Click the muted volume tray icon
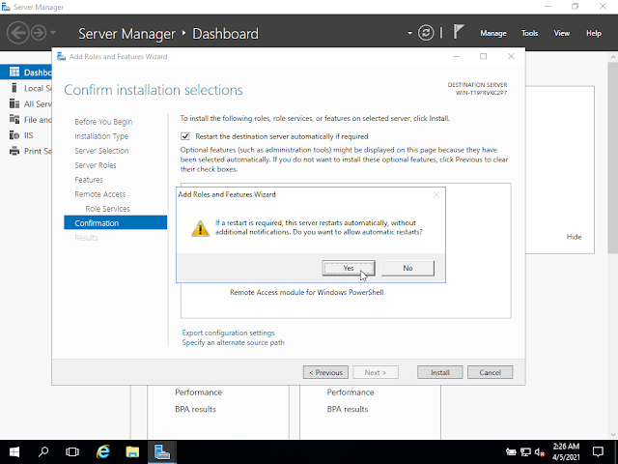 click(540, 452)
